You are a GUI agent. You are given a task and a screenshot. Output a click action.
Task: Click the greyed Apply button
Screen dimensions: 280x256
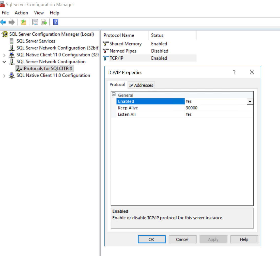213,239
